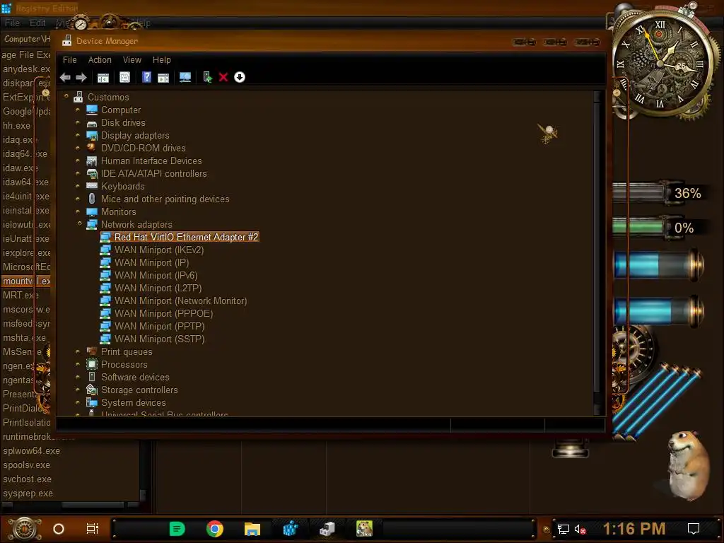Click the action pane toolbar icon
Screen dimensions: 724x543
tap(163, 77)
